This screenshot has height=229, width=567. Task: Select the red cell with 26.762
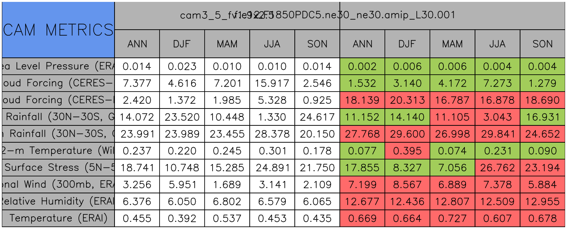point(498,168)
